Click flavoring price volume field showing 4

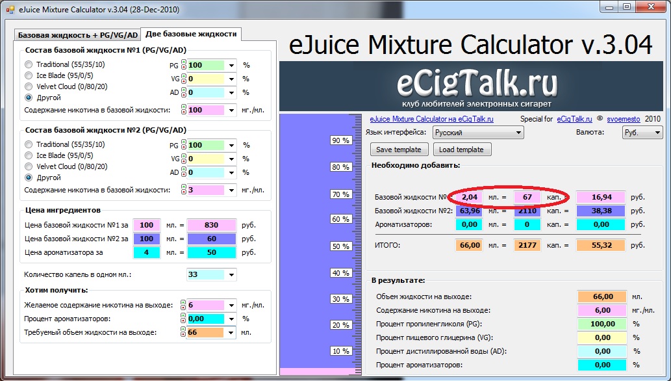[146, 252]
